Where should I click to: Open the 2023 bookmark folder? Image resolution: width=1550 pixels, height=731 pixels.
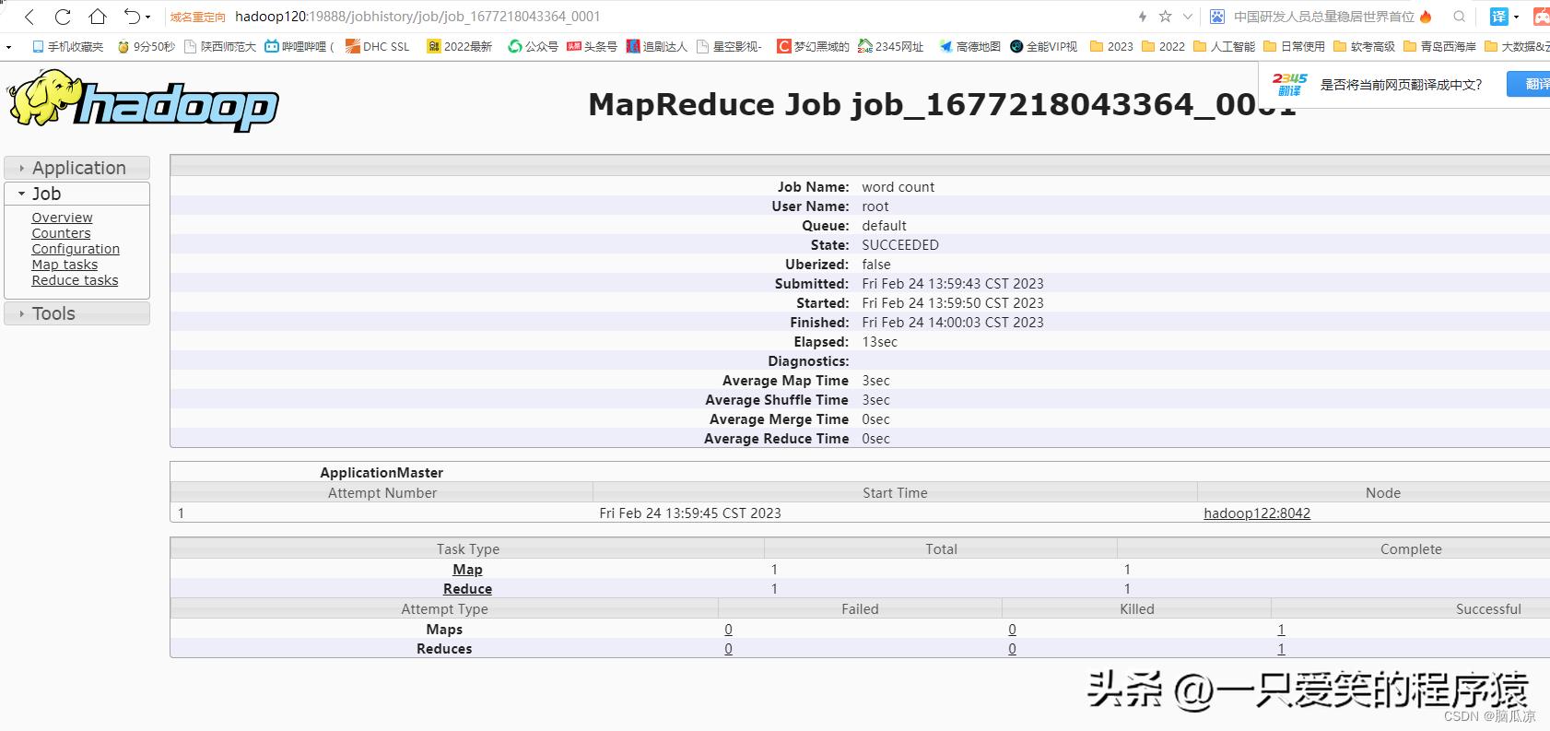(1112, 46)
